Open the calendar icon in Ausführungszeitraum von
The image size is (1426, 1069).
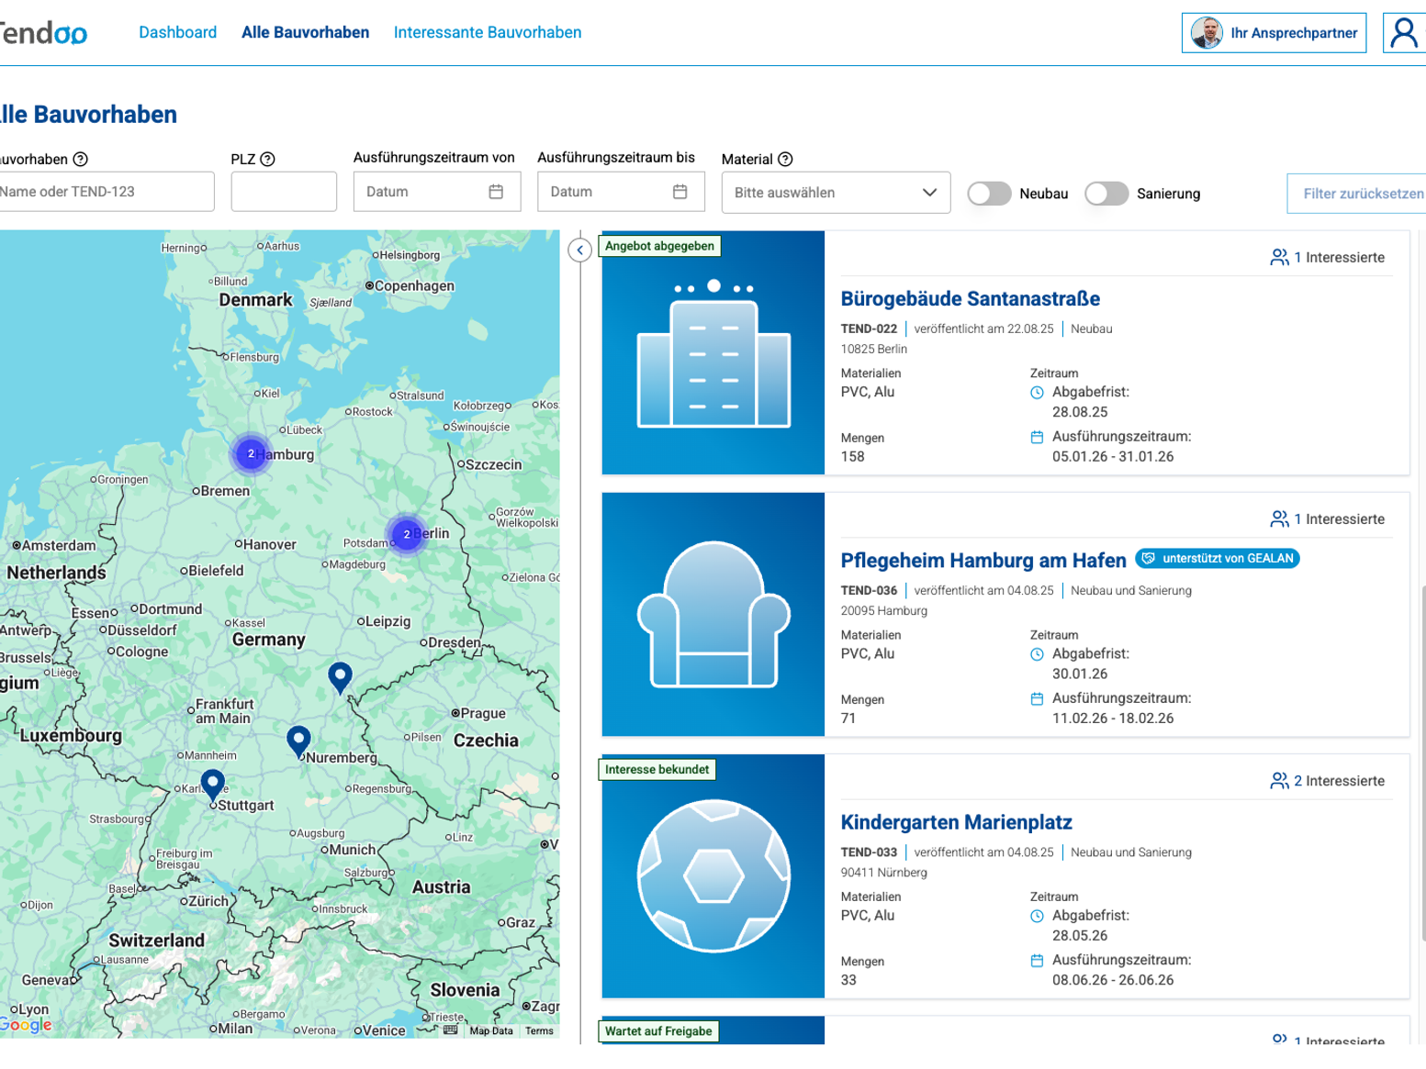pos(497,191)
